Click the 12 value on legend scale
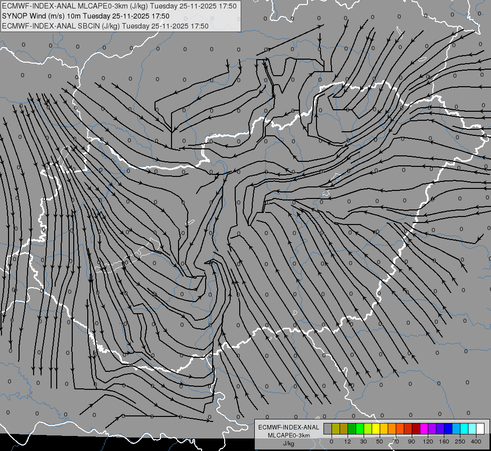The height and width of the screenshot is (451, 491). point(348,441)
